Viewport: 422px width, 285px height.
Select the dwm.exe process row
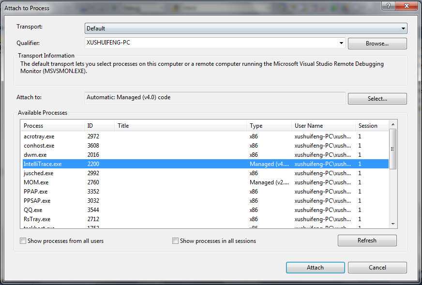[205, 155]
